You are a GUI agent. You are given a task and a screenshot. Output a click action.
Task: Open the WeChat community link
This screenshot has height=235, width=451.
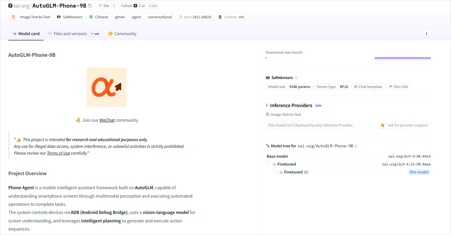click(107, 120)
